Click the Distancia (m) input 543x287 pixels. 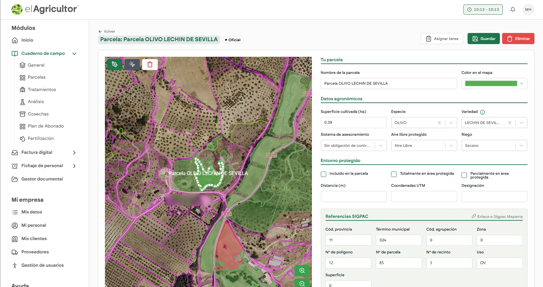click(x=353, y=196)
